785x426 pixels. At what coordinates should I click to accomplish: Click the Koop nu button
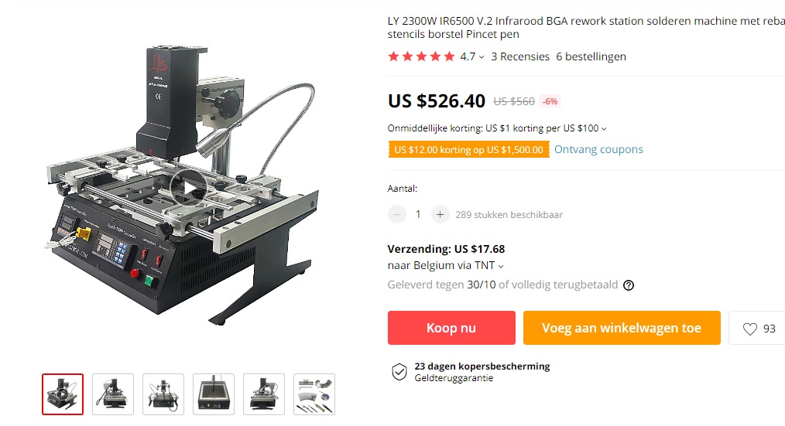point(451,328)
